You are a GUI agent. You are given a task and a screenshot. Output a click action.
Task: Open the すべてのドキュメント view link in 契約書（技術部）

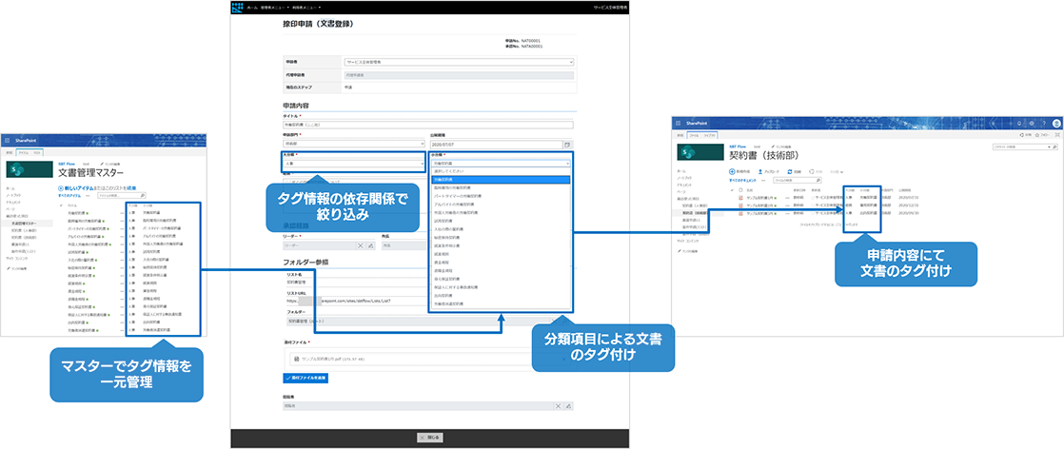click(x=742, y=181)
